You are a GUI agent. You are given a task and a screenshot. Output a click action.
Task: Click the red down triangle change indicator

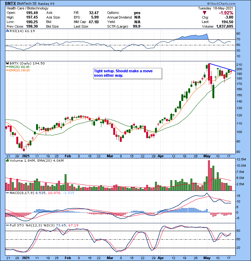pyautogui.click(x=205, y=13)
